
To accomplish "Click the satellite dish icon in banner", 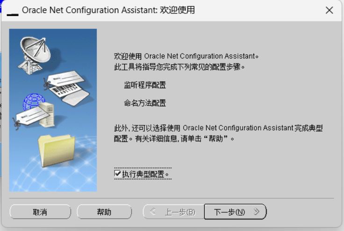I will 35,55.
